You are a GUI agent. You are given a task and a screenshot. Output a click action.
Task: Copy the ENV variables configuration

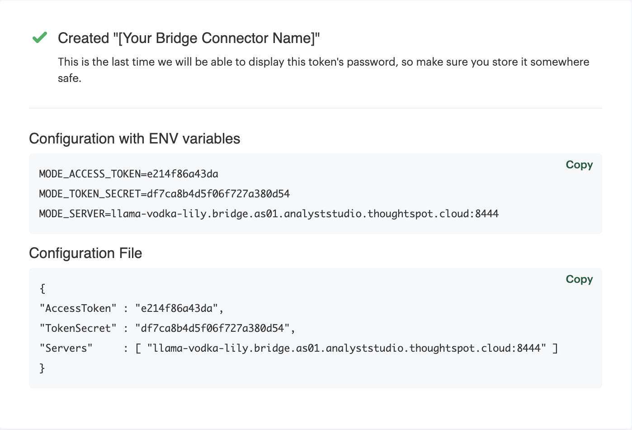[x=579, y=165]
